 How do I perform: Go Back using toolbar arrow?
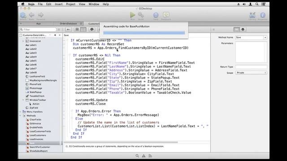point(32,15)
